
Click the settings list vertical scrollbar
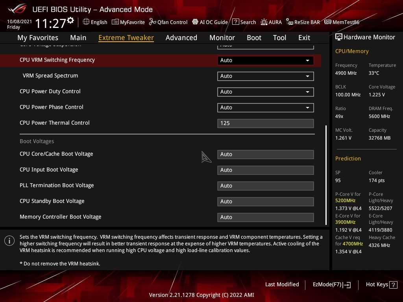326,175
